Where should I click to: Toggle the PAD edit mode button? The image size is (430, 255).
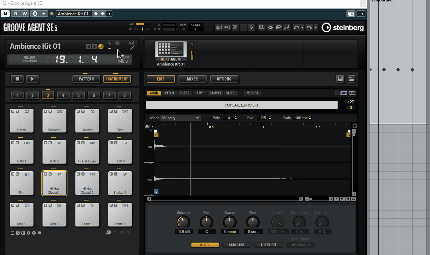pyautogui.click(x=352, y=93)
